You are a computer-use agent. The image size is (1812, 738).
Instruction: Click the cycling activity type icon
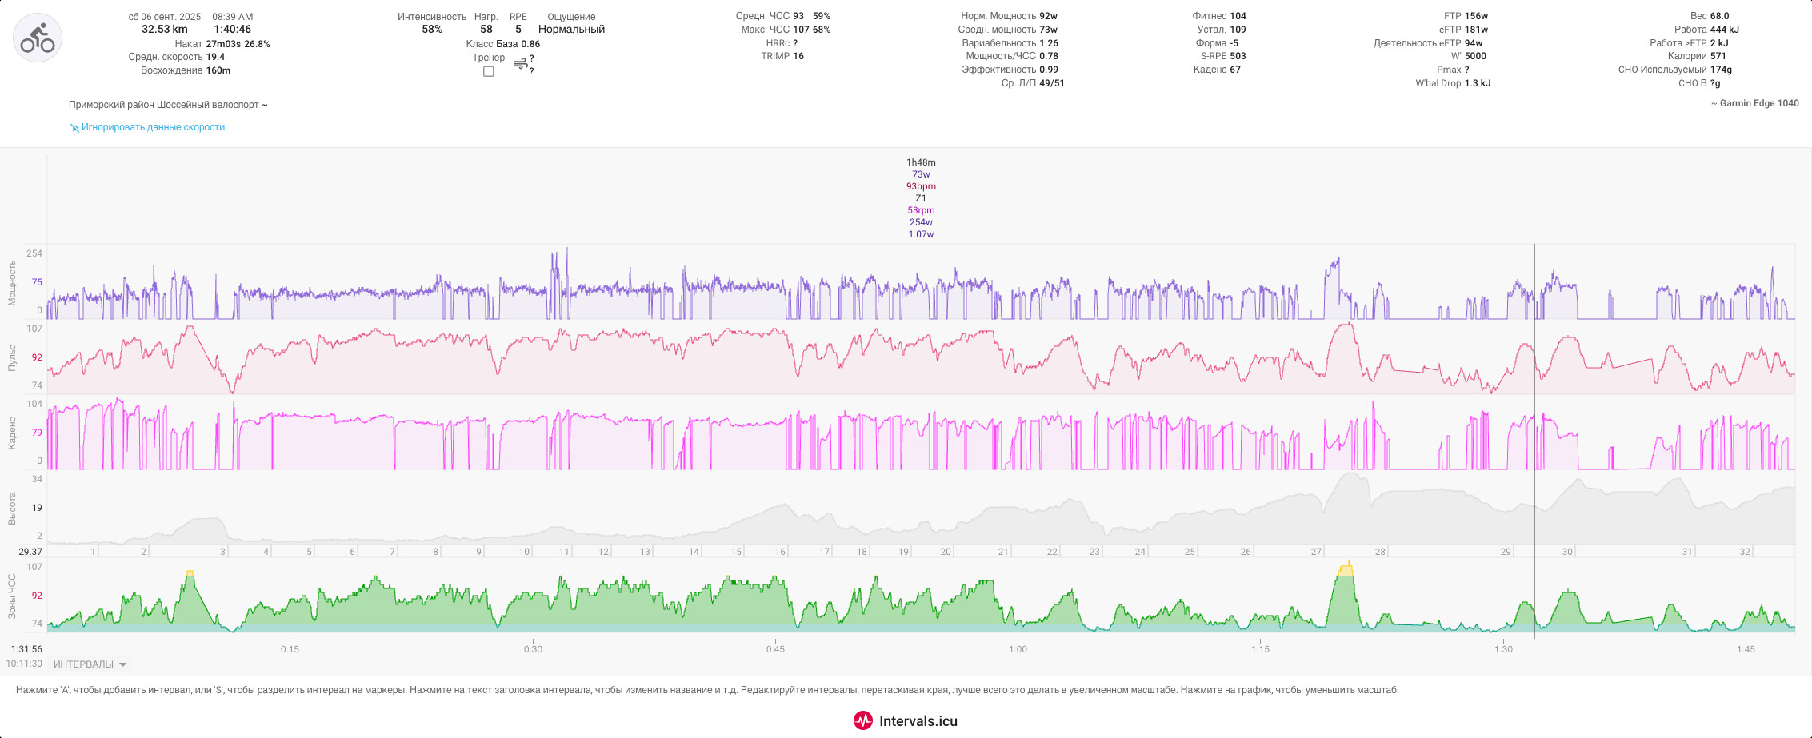click(38, 38)
